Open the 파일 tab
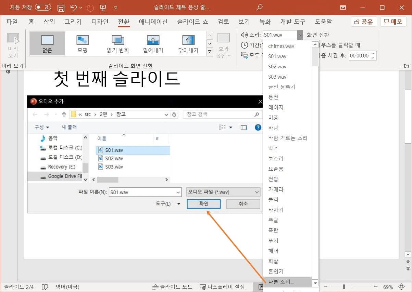412x292 pixels. pyautogui.click(x=12, y=22)
